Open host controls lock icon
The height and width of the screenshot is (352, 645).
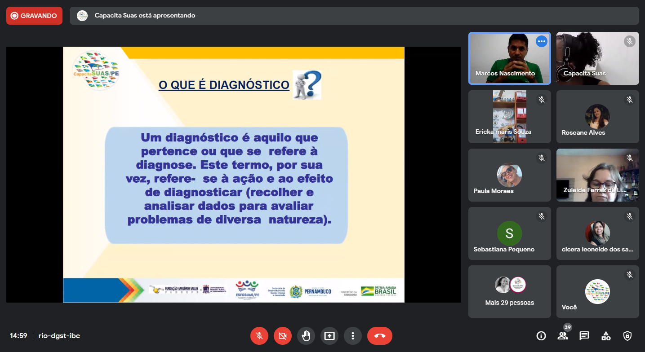[x=627, y=335]
